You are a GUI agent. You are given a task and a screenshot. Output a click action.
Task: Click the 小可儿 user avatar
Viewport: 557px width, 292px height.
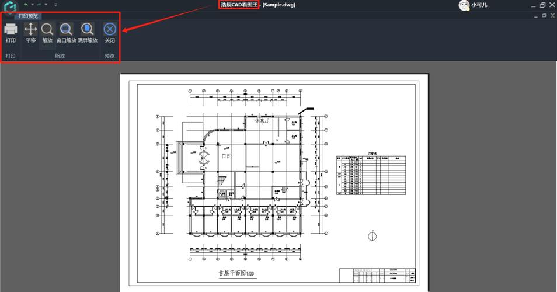tap(464, 5)
